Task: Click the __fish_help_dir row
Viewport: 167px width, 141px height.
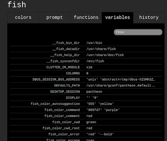Action: [86, 55]
